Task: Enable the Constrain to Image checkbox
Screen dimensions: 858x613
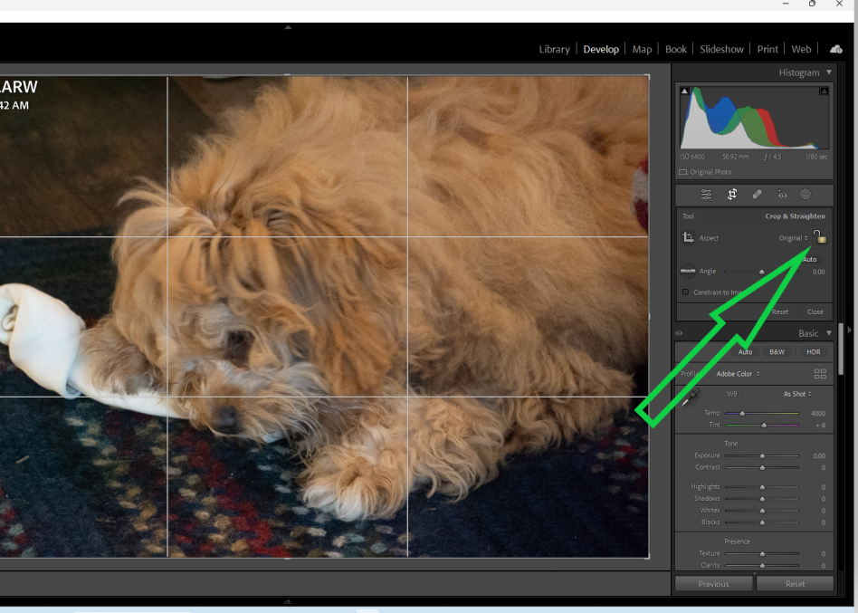Action: click(x=685, y=291)
